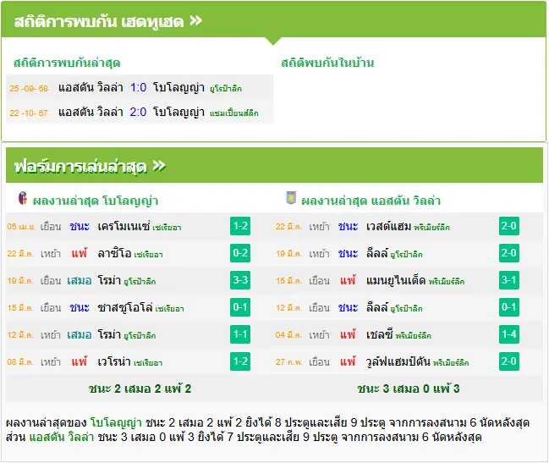Click the double chevron beside ฟอร์มการเล่นล่าสุด

pyautogui.click(x=159, y=165)
